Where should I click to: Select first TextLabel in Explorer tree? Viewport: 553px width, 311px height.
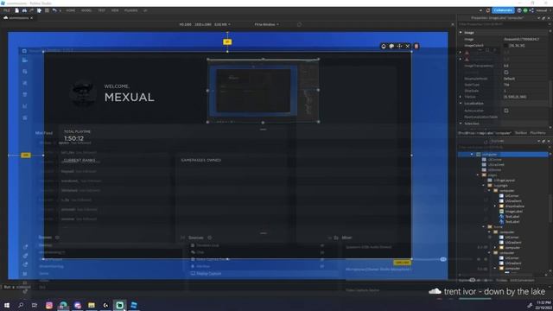[x=512, y=217]
